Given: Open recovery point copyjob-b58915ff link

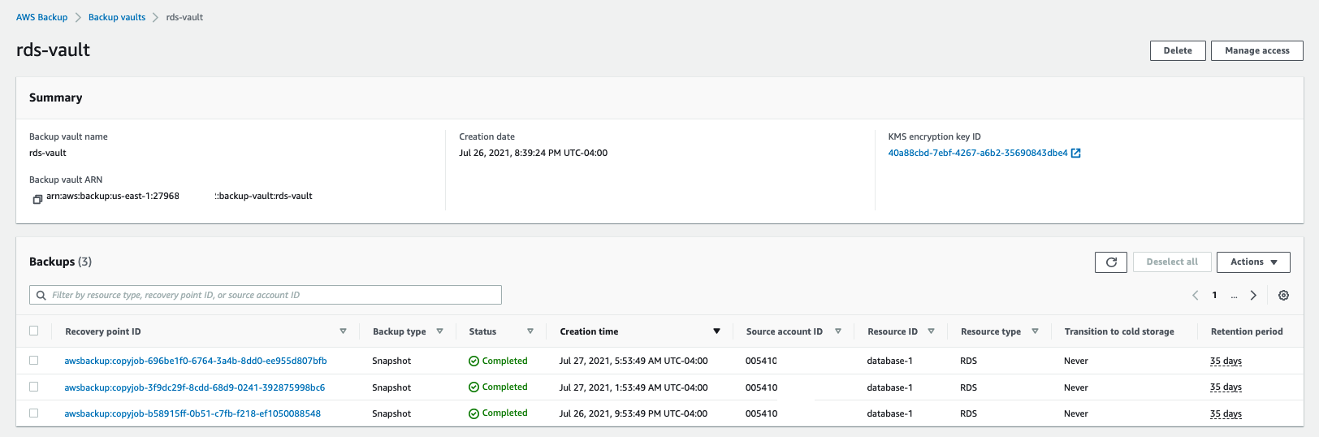Looking at the screenshot, I should point(192,413).
